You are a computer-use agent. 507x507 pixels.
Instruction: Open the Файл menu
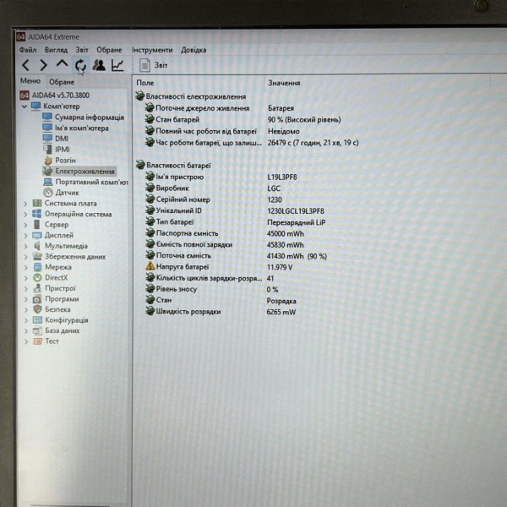(28, 50)
